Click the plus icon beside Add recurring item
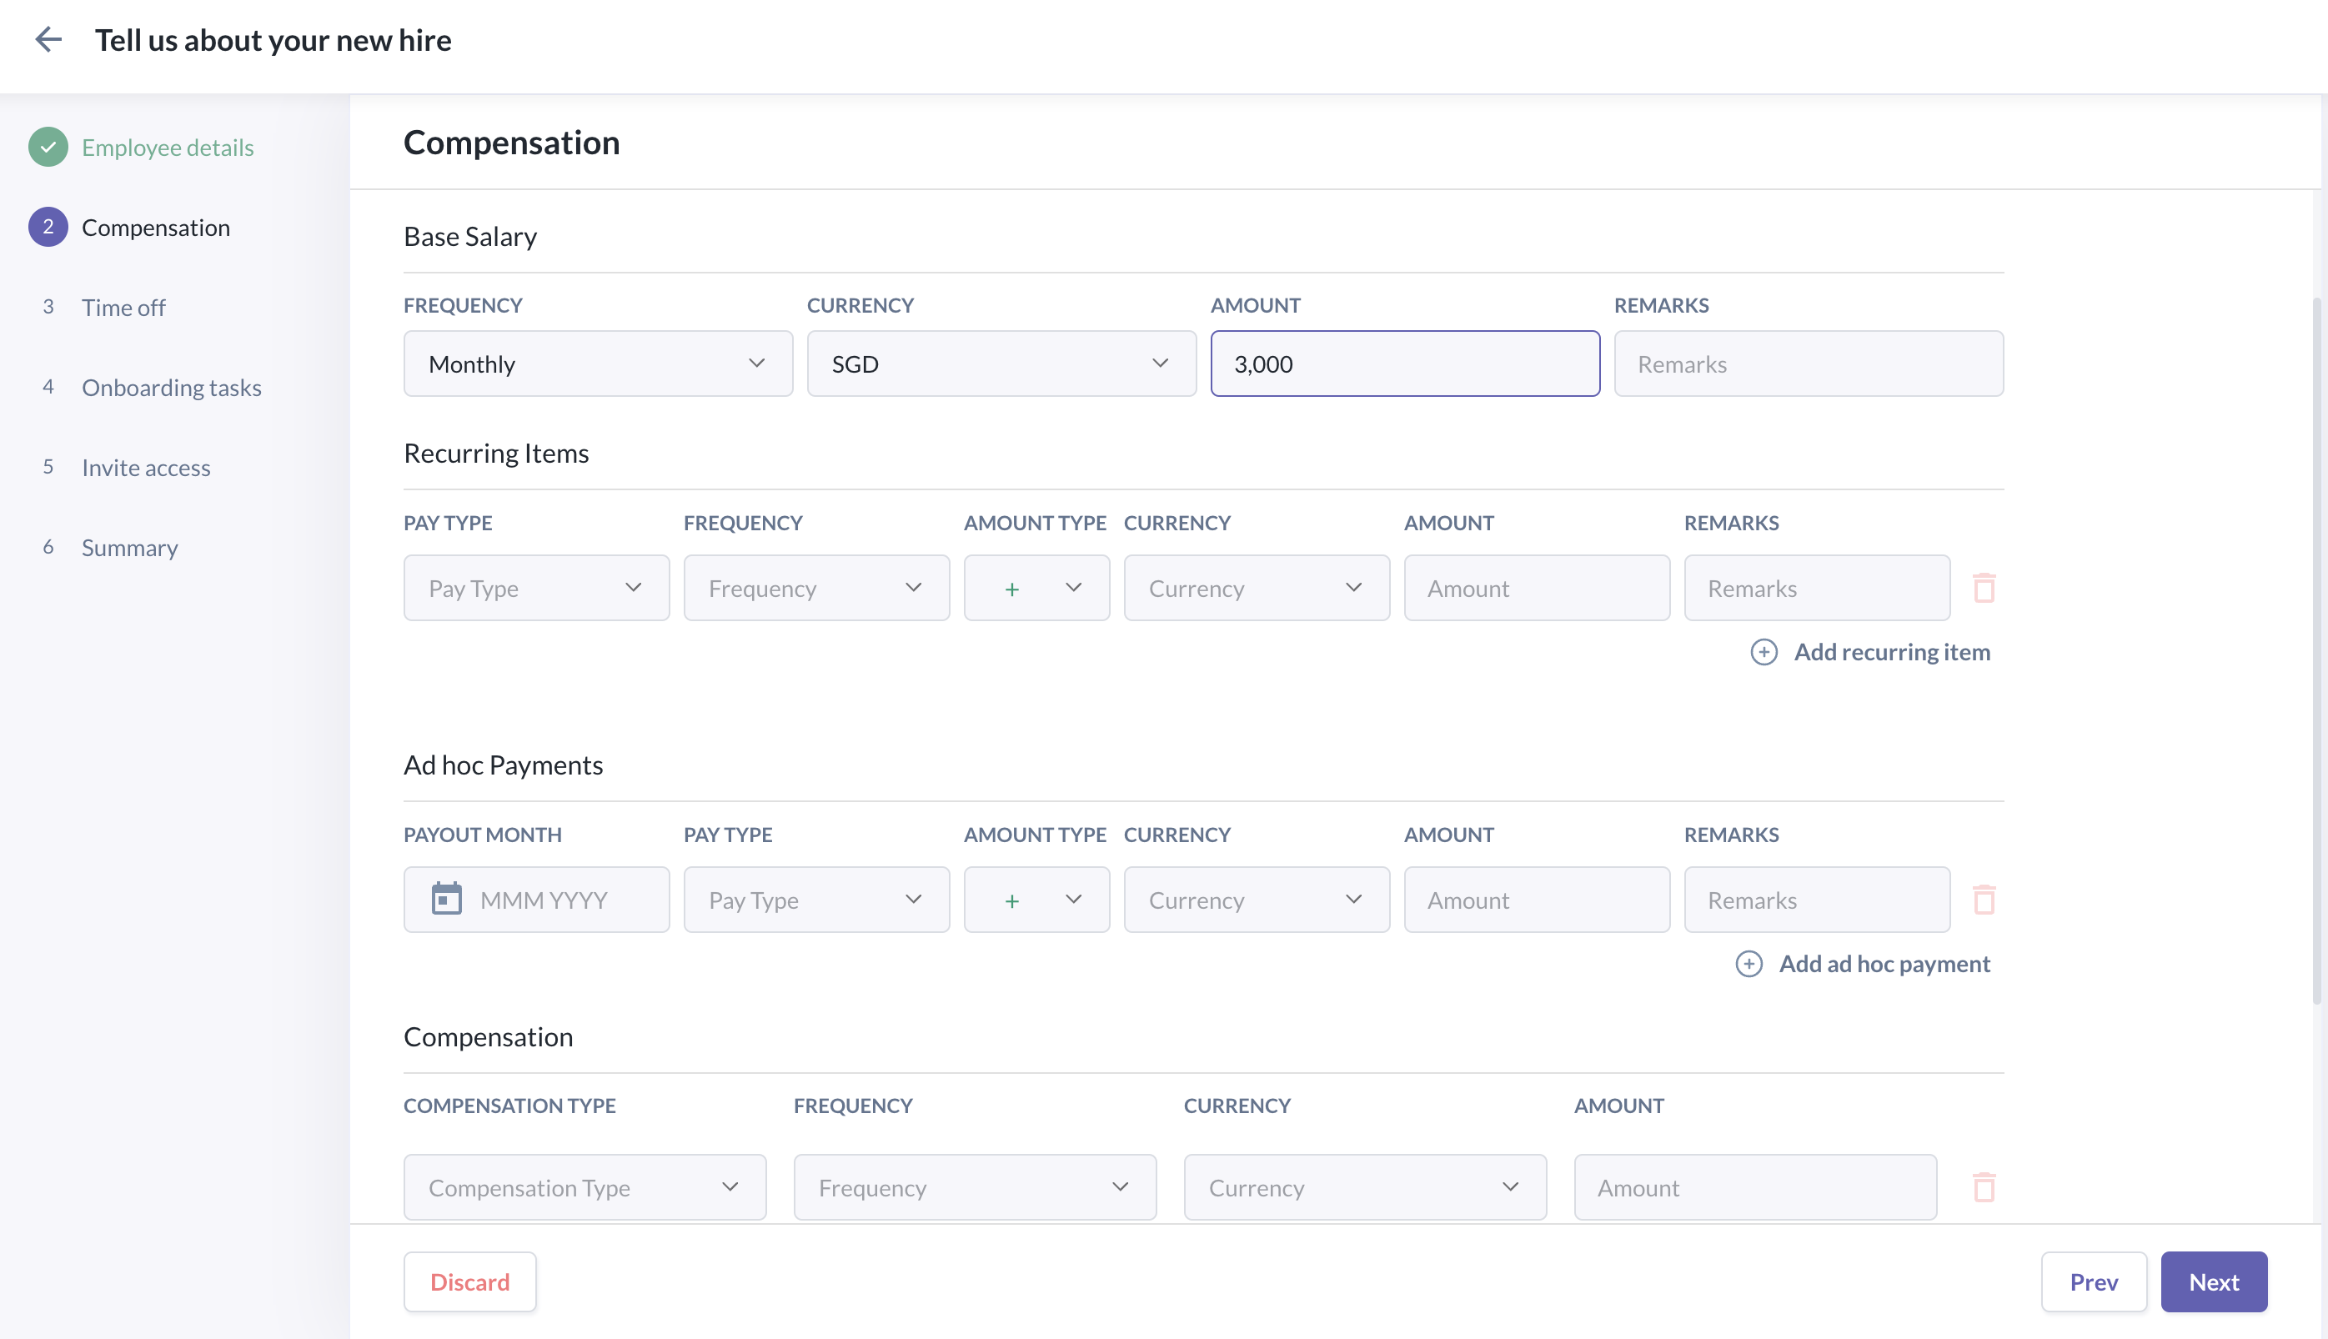 tap(1763, 652)
